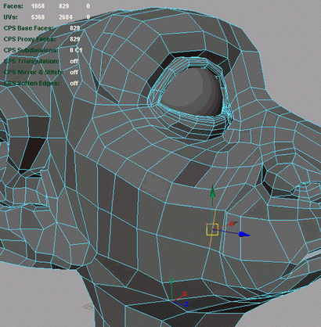Click the "5368" UVs count value
321x327 pixels.
[x=38, y=17]
